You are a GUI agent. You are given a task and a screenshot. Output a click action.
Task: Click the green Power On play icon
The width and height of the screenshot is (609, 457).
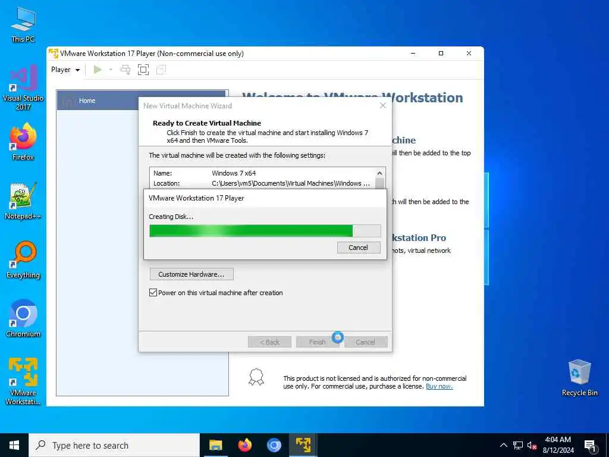point(98,70)
